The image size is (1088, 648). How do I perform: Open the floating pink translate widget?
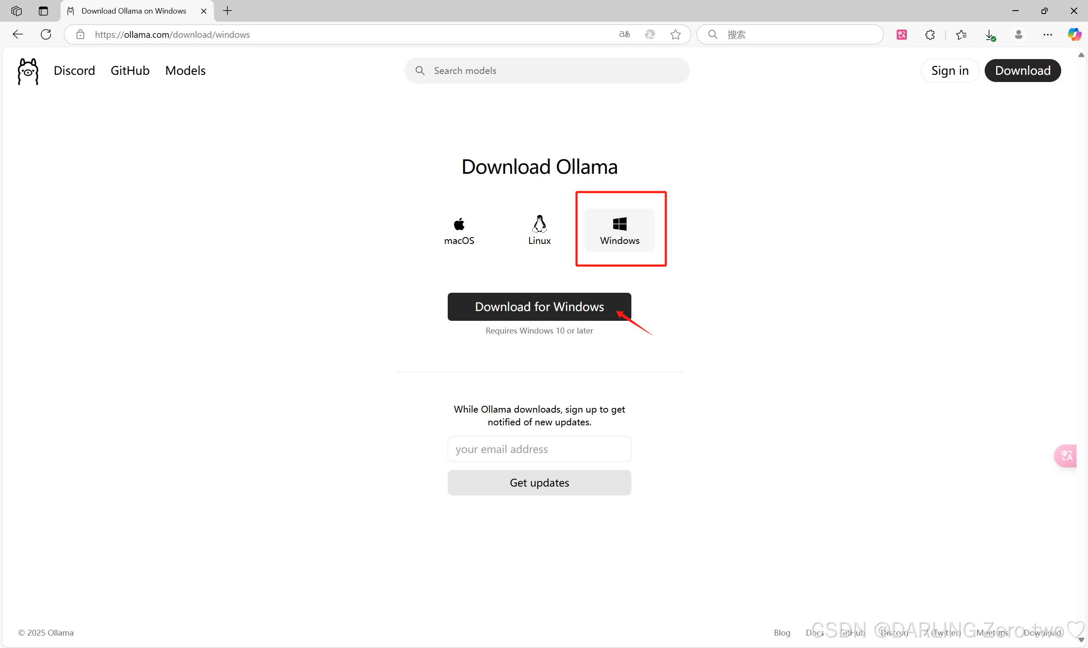tap(1066, 456)
